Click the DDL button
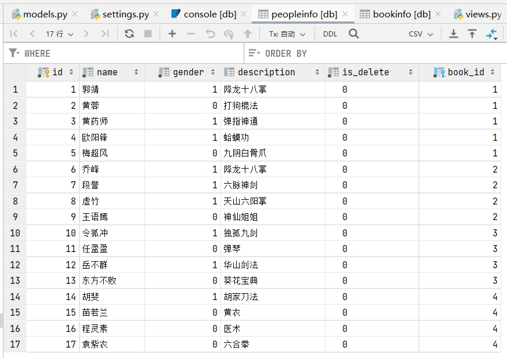The image size is (507, 358). [x=330, y=34]
